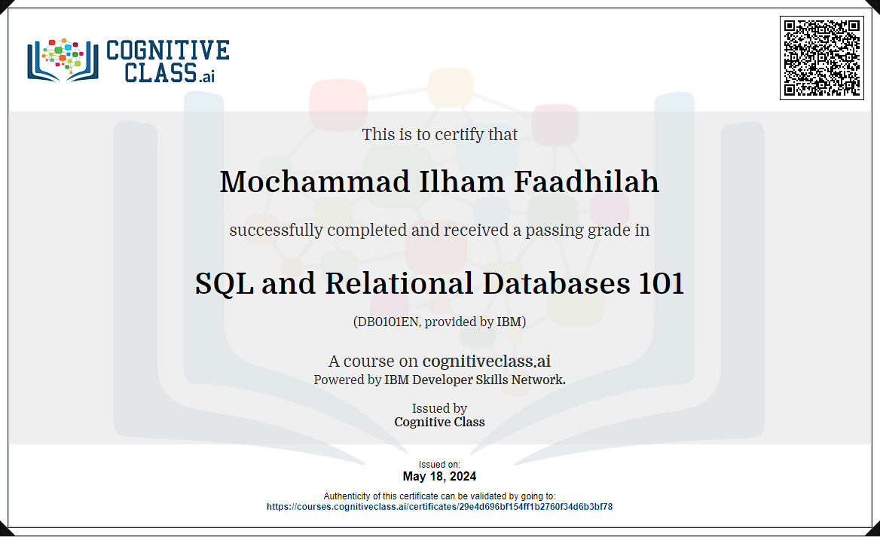Click the text 'This is to certify that'
Screen dimensions: 880x537
coord(439,135)
